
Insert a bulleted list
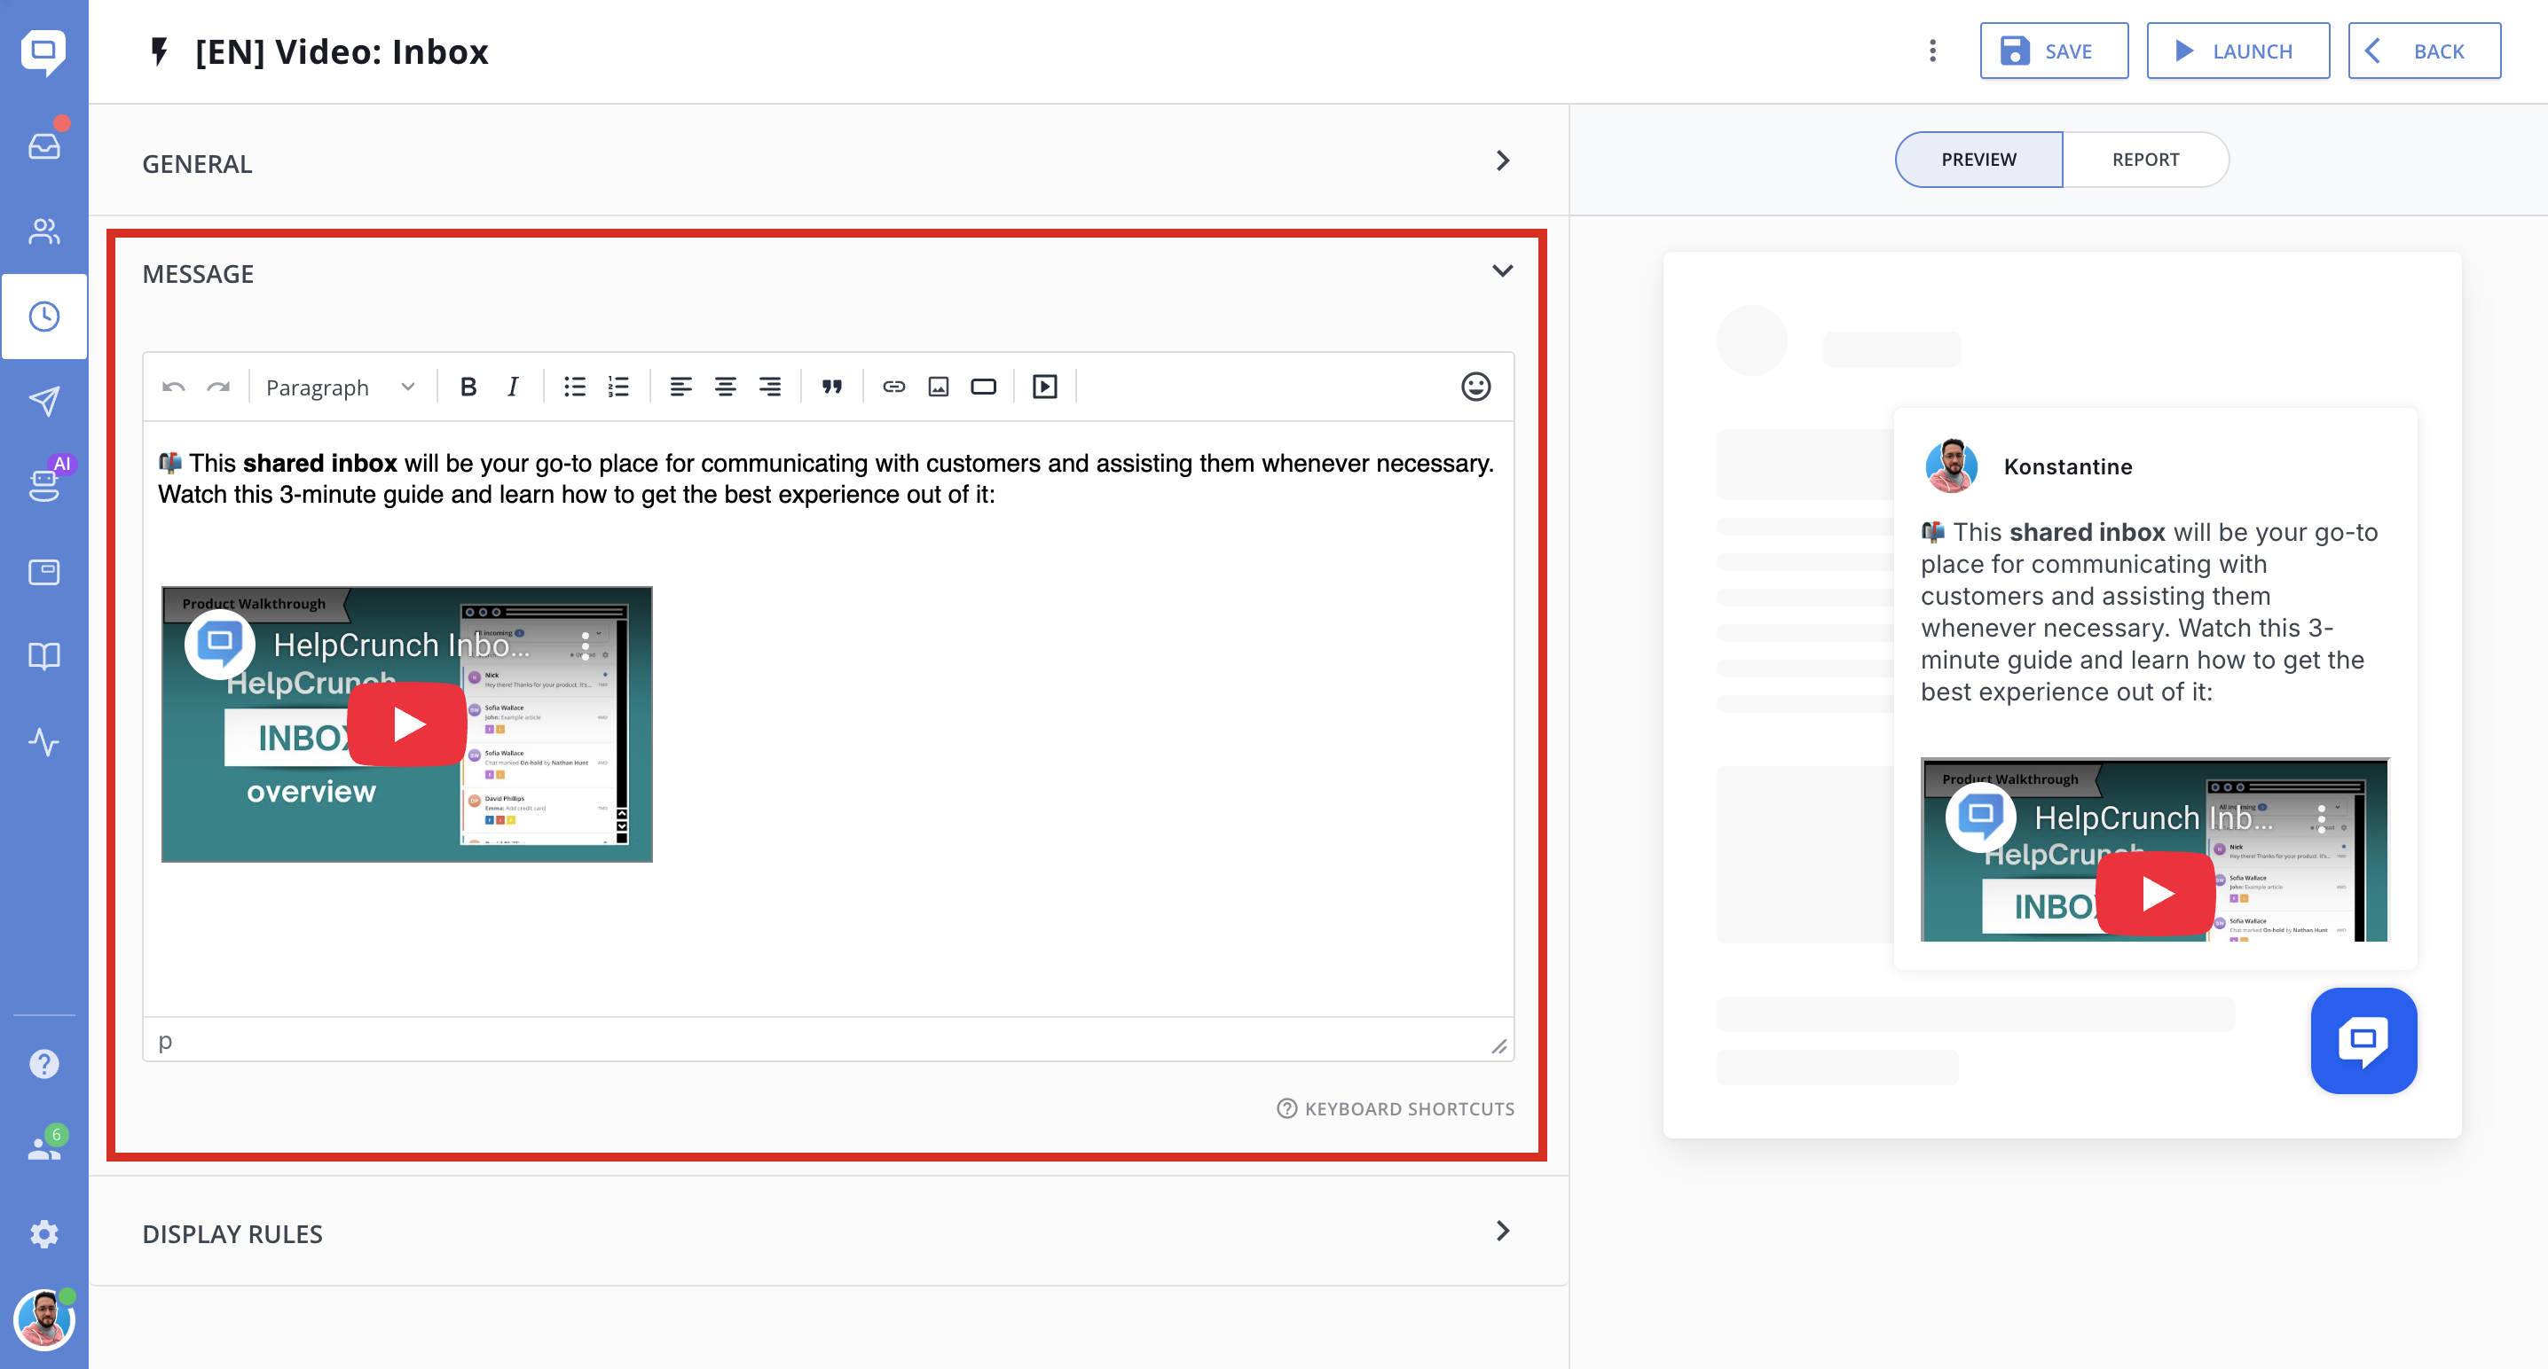coord(574,387)
